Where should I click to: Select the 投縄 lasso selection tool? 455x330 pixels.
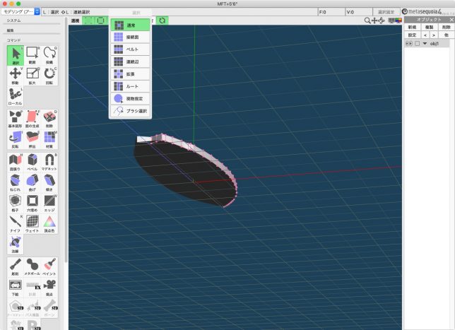49,55
